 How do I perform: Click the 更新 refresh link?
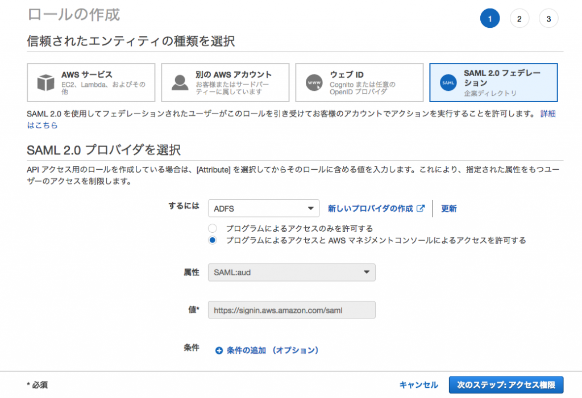tap(449, 208)
